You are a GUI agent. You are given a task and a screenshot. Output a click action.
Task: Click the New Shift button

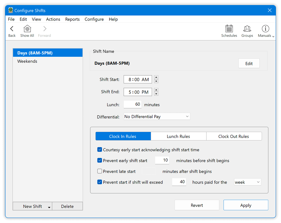(32, 206)
